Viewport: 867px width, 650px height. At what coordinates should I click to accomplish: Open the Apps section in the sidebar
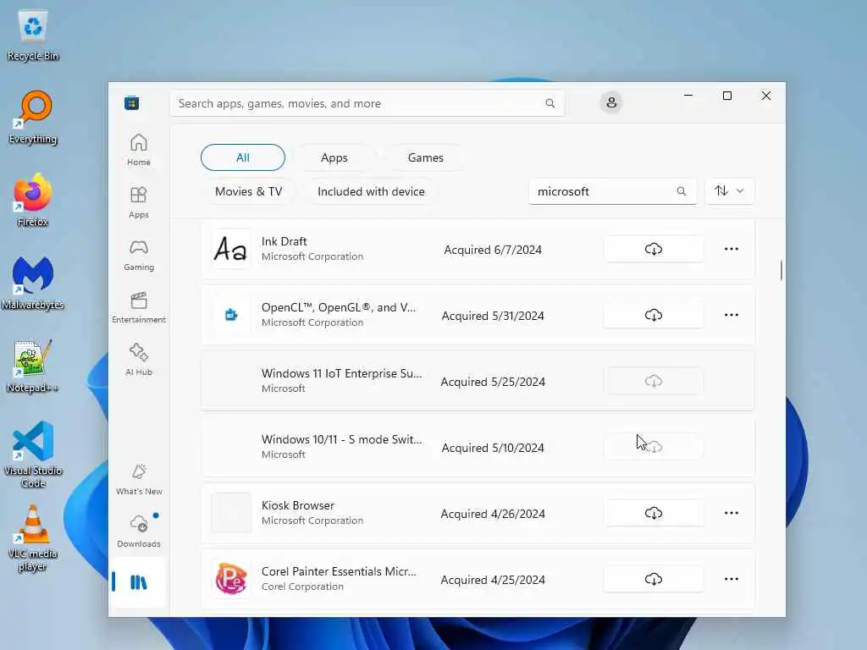138,202
